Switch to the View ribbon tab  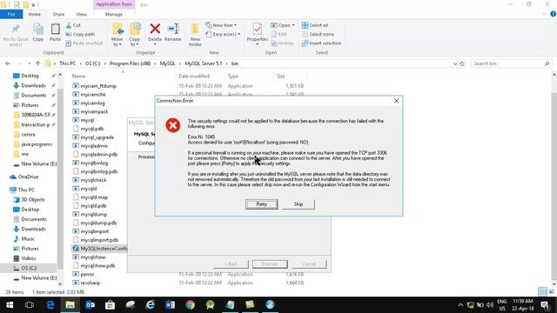81,14
